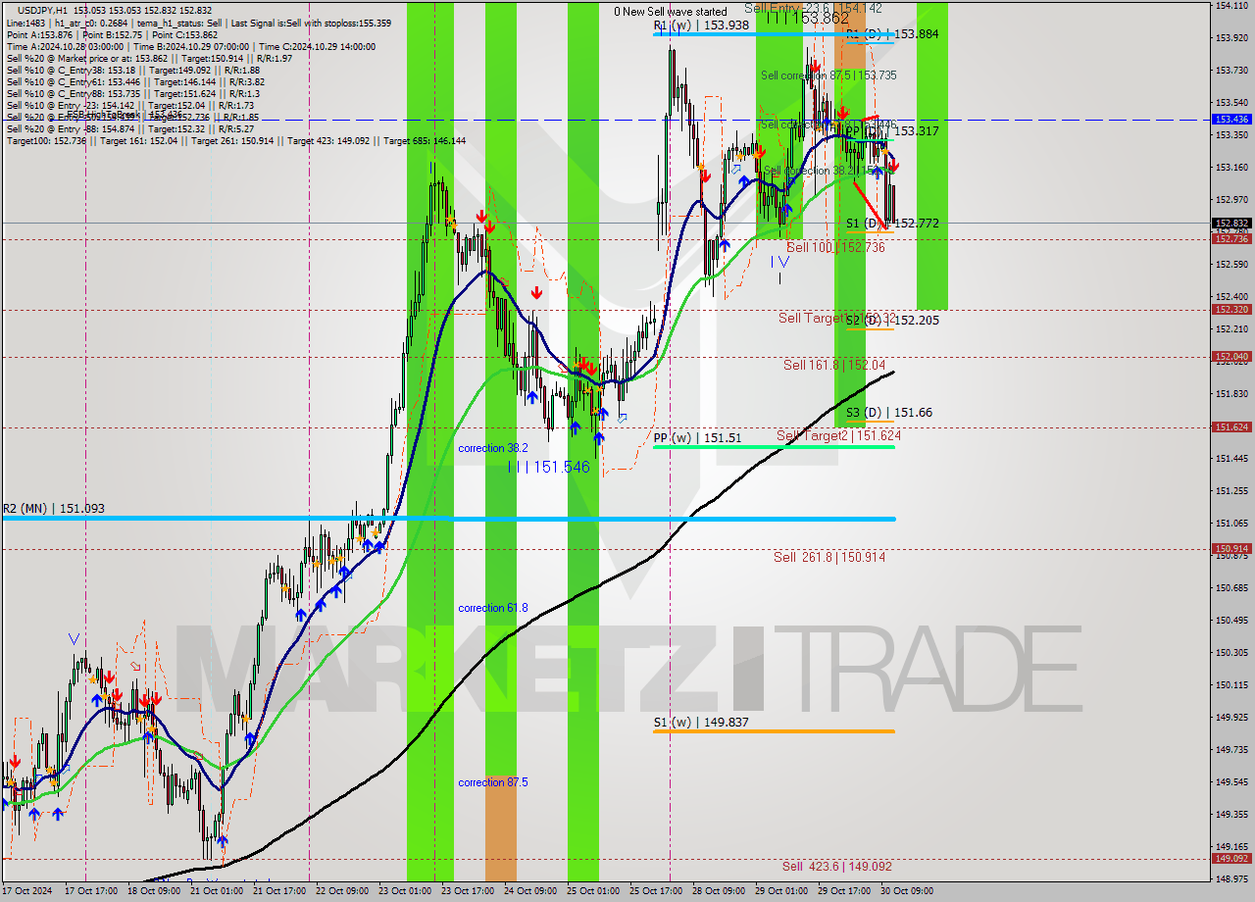The height and width of the screenshot is (902, 1255).
Task: Click the red 151.624 price tag on axis
Action: coord(1231,427)
